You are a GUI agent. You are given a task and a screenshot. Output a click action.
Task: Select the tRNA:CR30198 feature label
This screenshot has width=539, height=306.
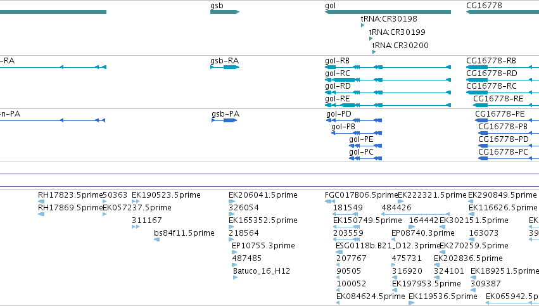coord(389,19)
